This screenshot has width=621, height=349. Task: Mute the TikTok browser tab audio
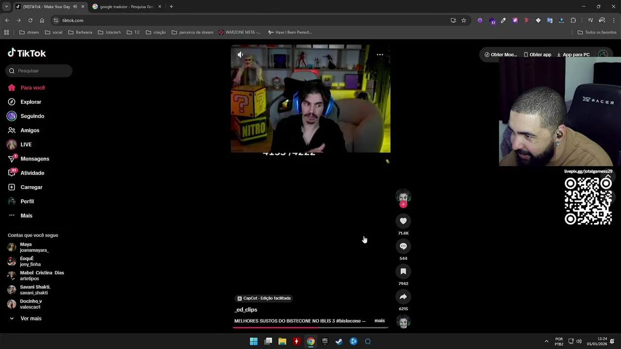click(x=75, y=7)
